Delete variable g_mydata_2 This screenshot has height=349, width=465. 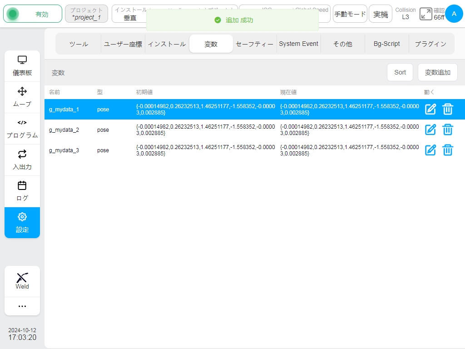click(x=447, y=130)
